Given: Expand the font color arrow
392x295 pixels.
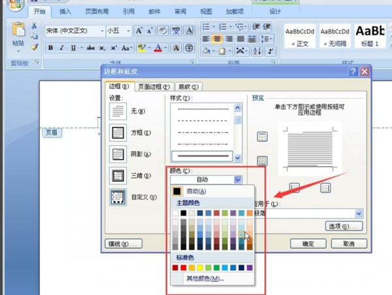Looking at the screenshot, I should click(165, 48).
